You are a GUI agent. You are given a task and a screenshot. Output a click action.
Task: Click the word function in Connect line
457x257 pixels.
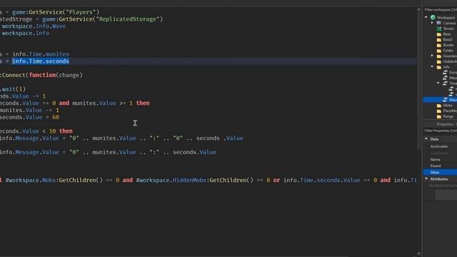pyautogui.click(x=42, y=75)
